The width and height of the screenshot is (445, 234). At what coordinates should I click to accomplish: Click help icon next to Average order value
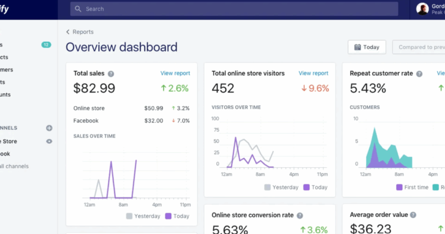tap(413, 215)
